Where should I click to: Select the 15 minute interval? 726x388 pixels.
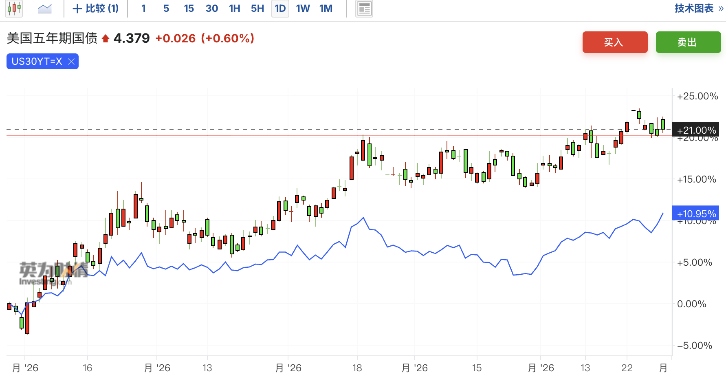pyautogui.click(x=189, y=9)
